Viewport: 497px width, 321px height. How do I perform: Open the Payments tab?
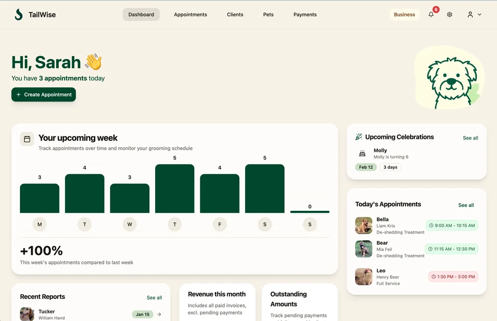click(305, 15)
